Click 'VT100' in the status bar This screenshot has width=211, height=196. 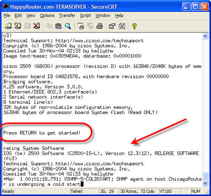[x=165, y=191]
